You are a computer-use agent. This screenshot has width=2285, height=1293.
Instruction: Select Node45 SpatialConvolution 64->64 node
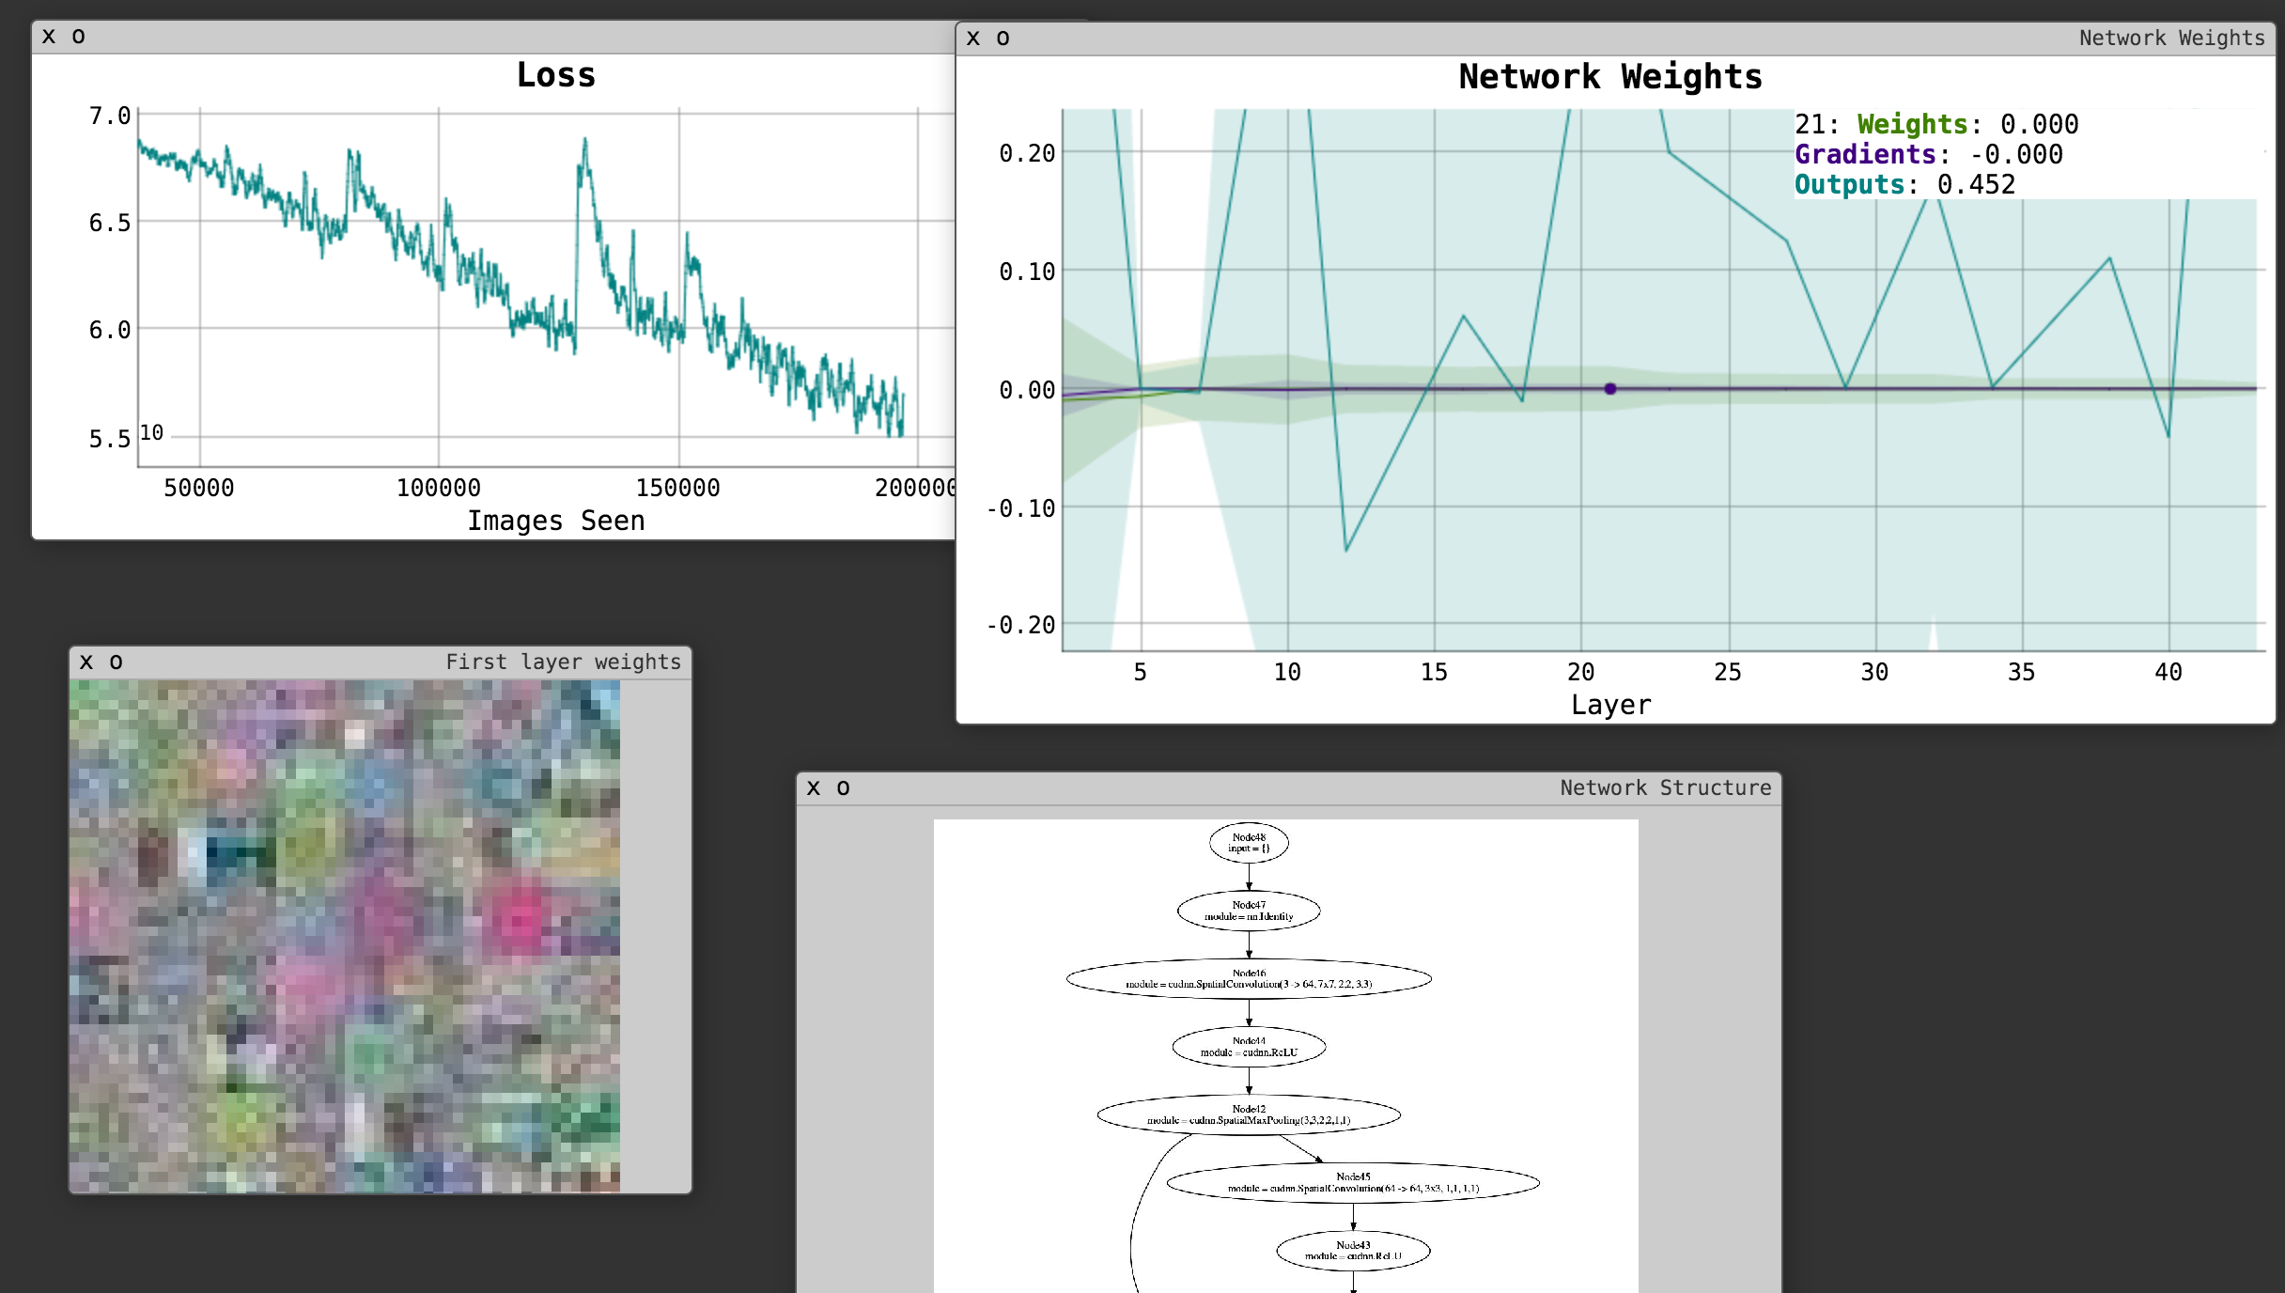click(x=1353, y=1183)
